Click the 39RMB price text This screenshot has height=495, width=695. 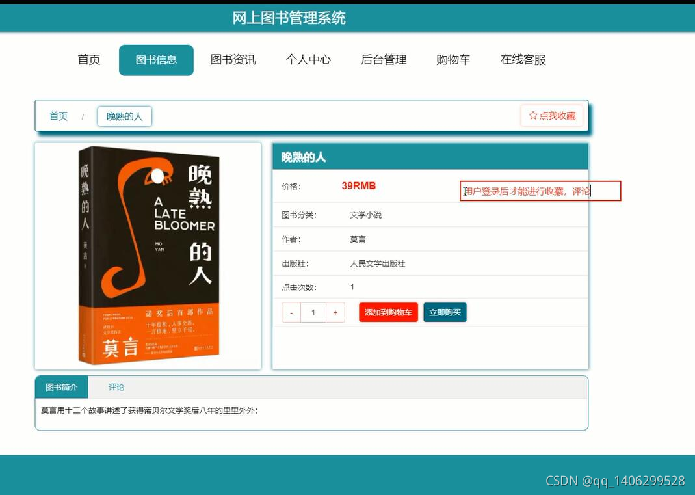359,186
